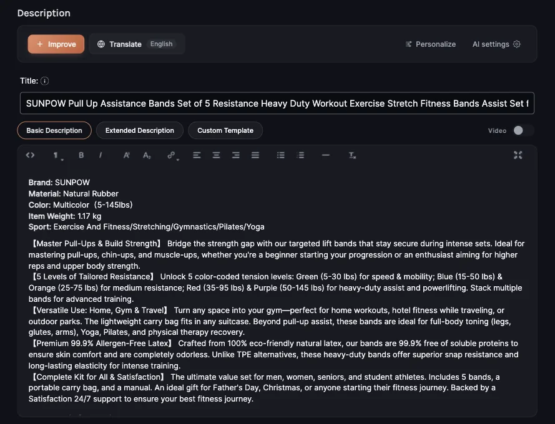555x424 pixels.
Task: Click '5 Levels of Tailored Resistance' heading
Action: tap(93, 277)
